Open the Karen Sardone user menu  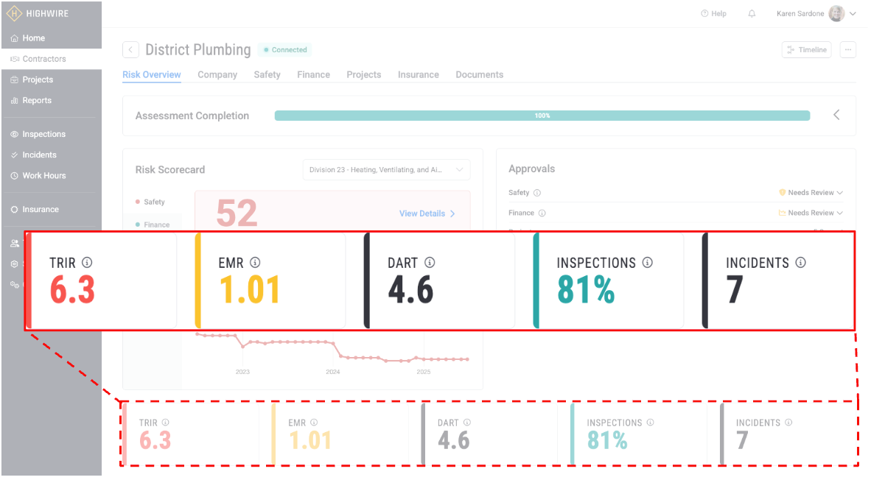[816, 14]
